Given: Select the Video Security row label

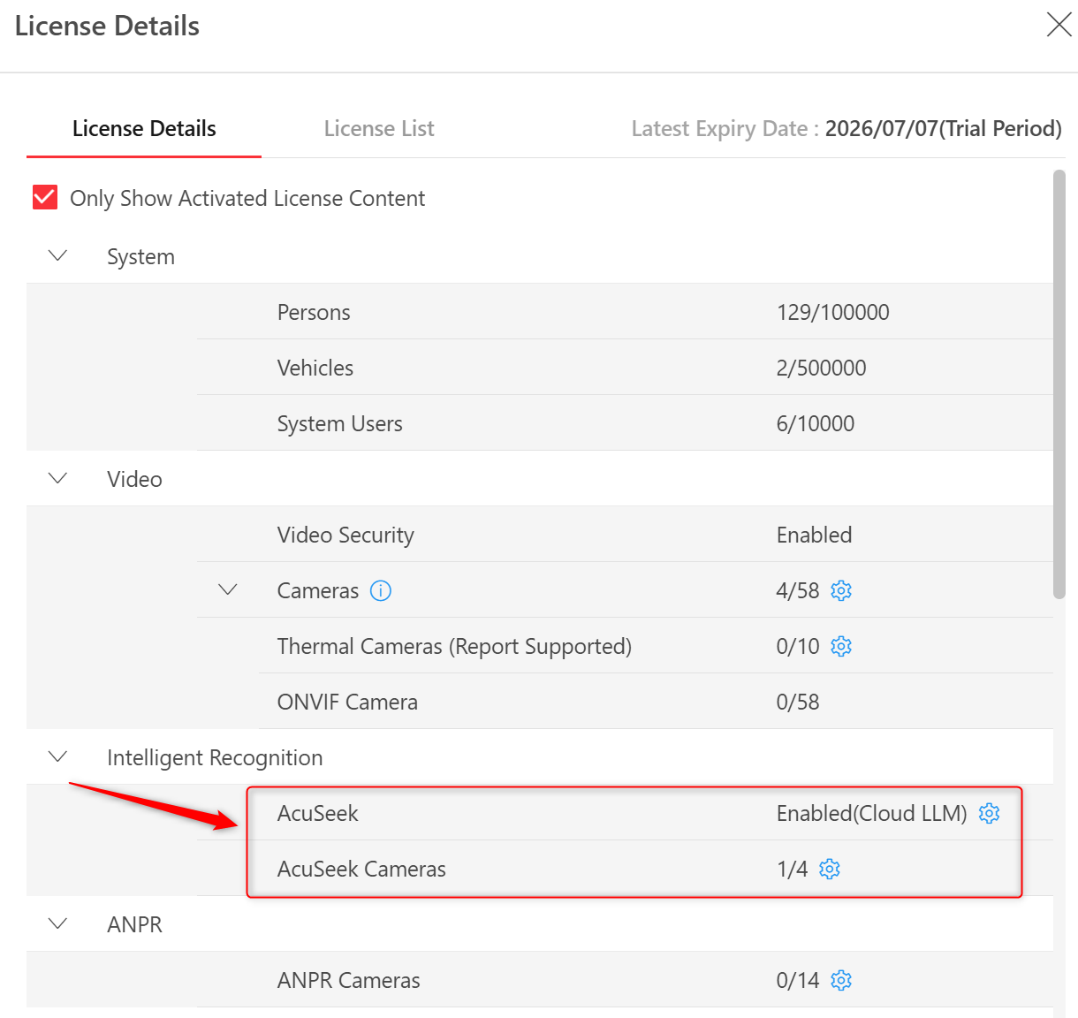Looking at the screenshot, I should (345, 536).
